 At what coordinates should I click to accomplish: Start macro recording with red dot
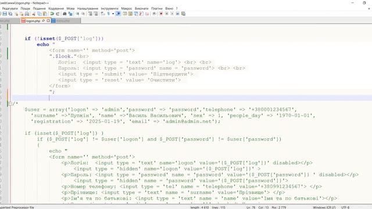(161, 14)
